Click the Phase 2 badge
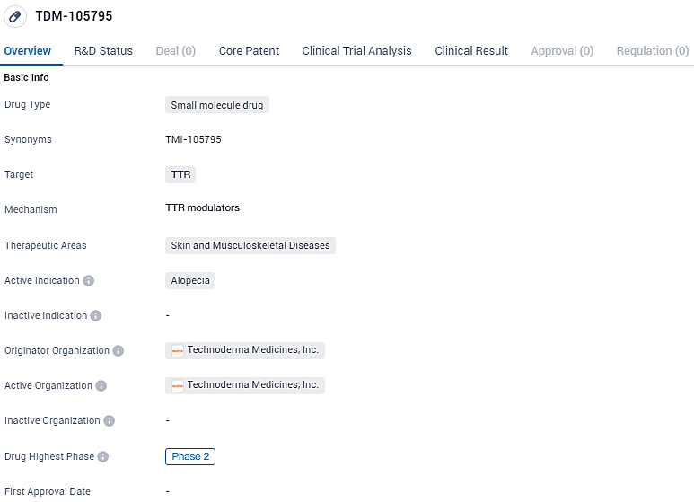Screen dimensions: 694x502 click(190, 457)
